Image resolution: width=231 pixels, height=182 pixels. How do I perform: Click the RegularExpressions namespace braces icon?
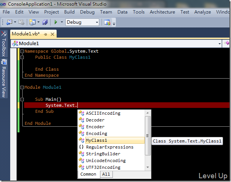[81, 147]
